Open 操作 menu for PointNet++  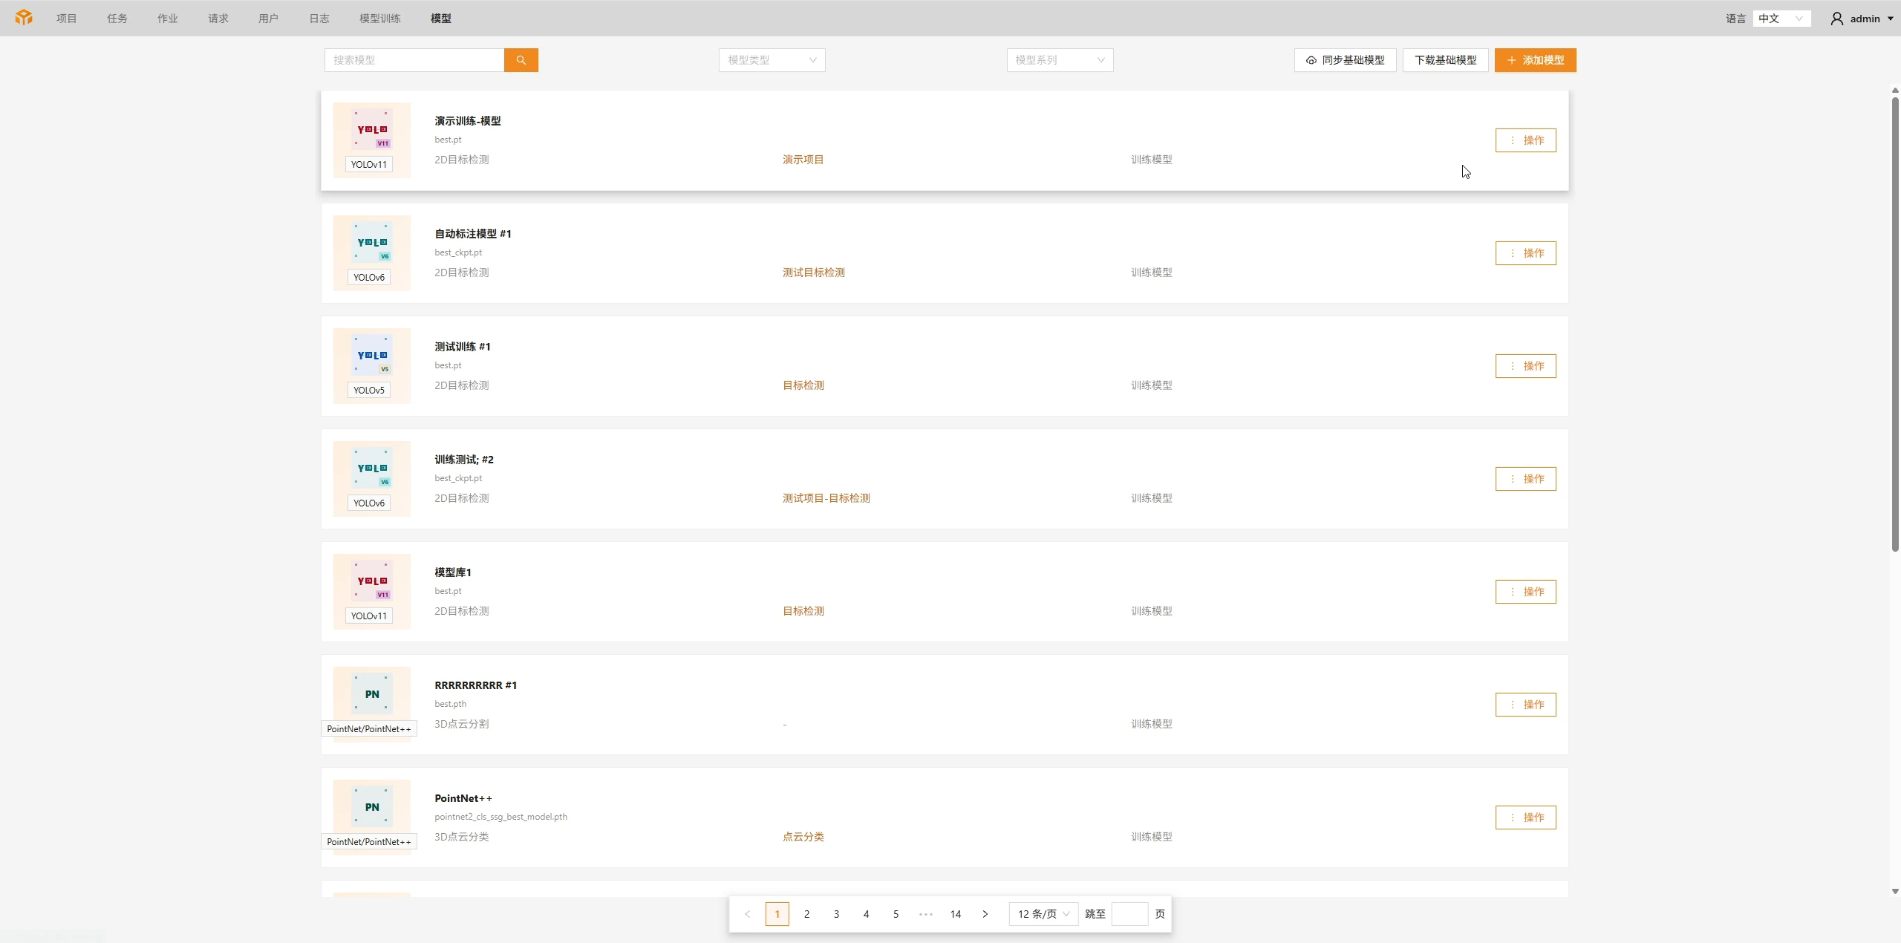(1525, 818)
